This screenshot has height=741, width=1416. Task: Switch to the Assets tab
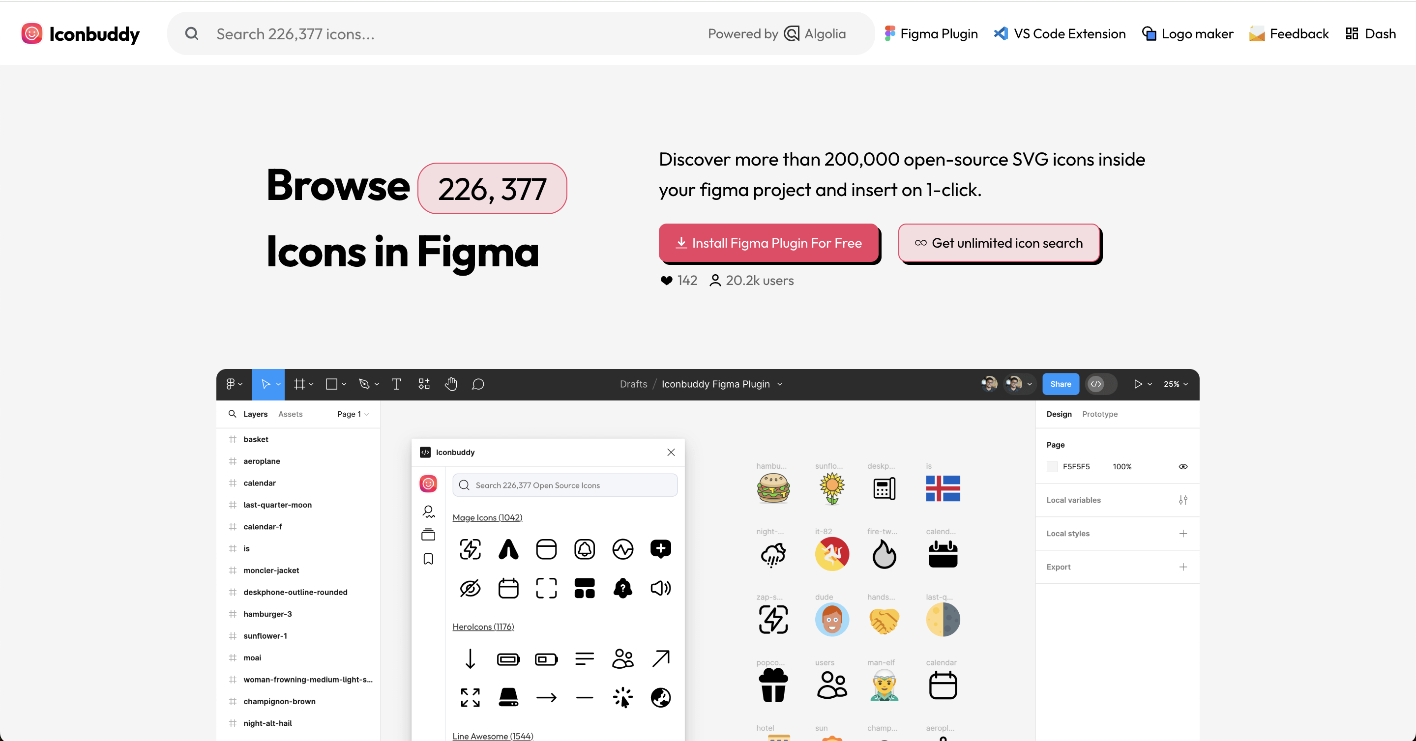click(x=290, y=414)
